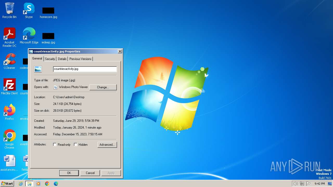Enable the Read-only checkbox
The width and height of the screenshot is (333, 187).
click(55, 145)
